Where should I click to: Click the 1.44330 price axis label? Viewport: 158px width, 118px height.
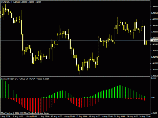154,7
